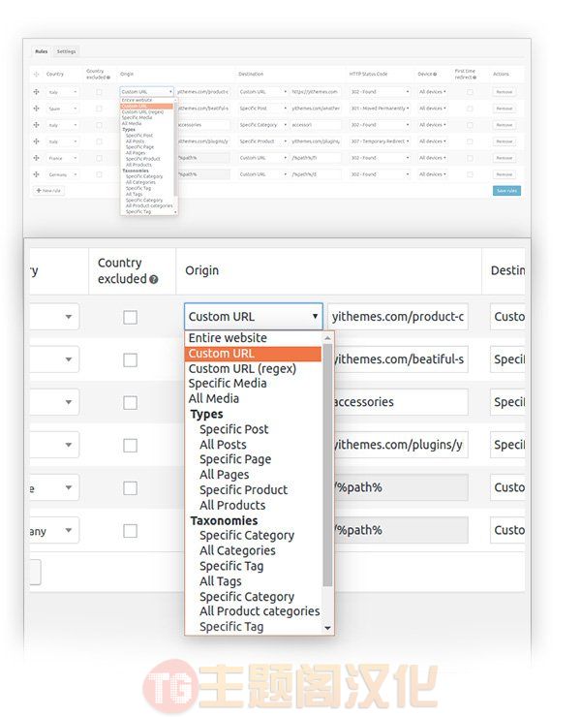The height and width of the screenshot is (717, 581).
Task: Click the New rule button
Action: (x=49, y=191)
